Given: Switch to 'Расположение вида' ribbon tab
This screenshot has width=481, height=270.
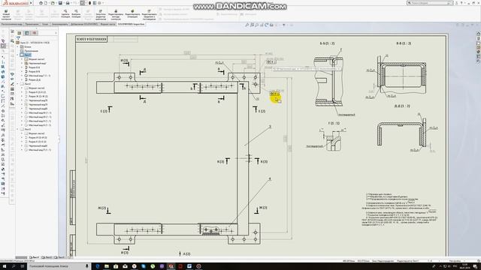Looking at the screenshot, I should point(12,24).
